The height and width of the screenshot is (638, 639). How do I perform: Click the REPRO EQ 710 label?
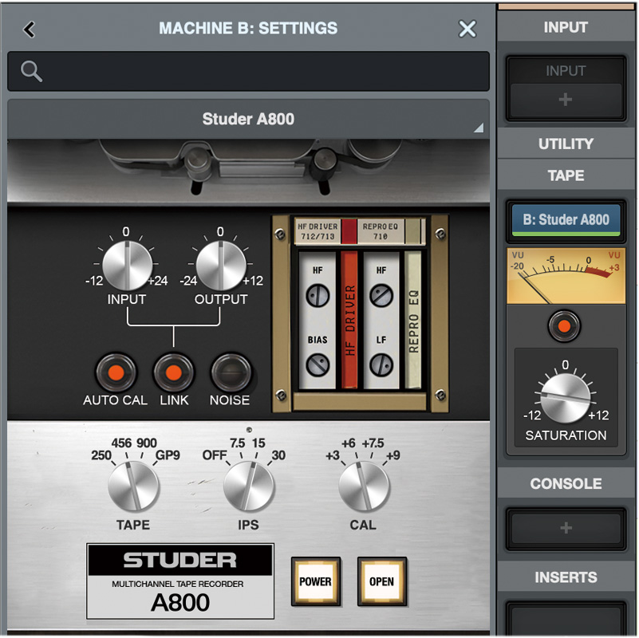click(381, 231)
